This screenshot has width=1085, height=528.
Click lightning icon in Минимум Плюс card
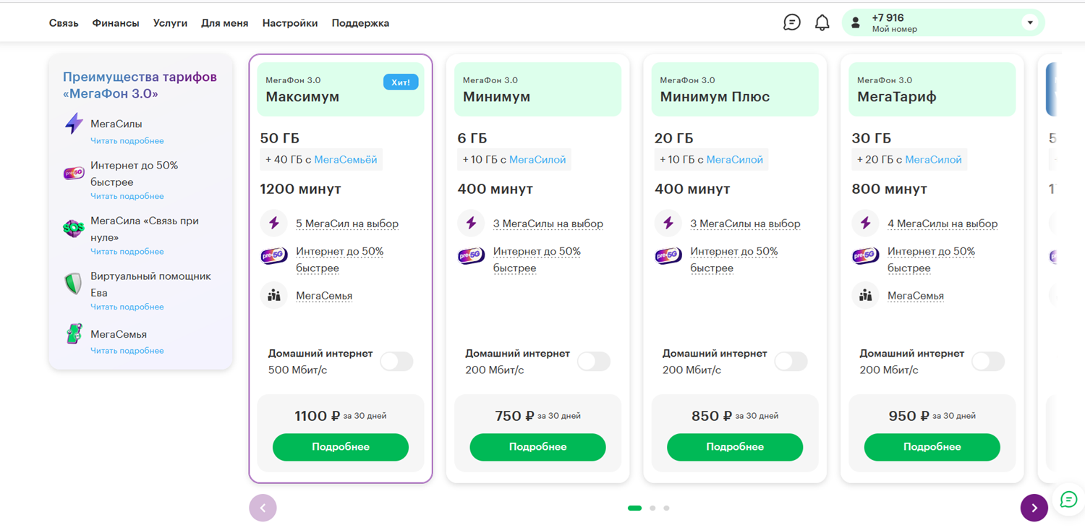(668, 223)
